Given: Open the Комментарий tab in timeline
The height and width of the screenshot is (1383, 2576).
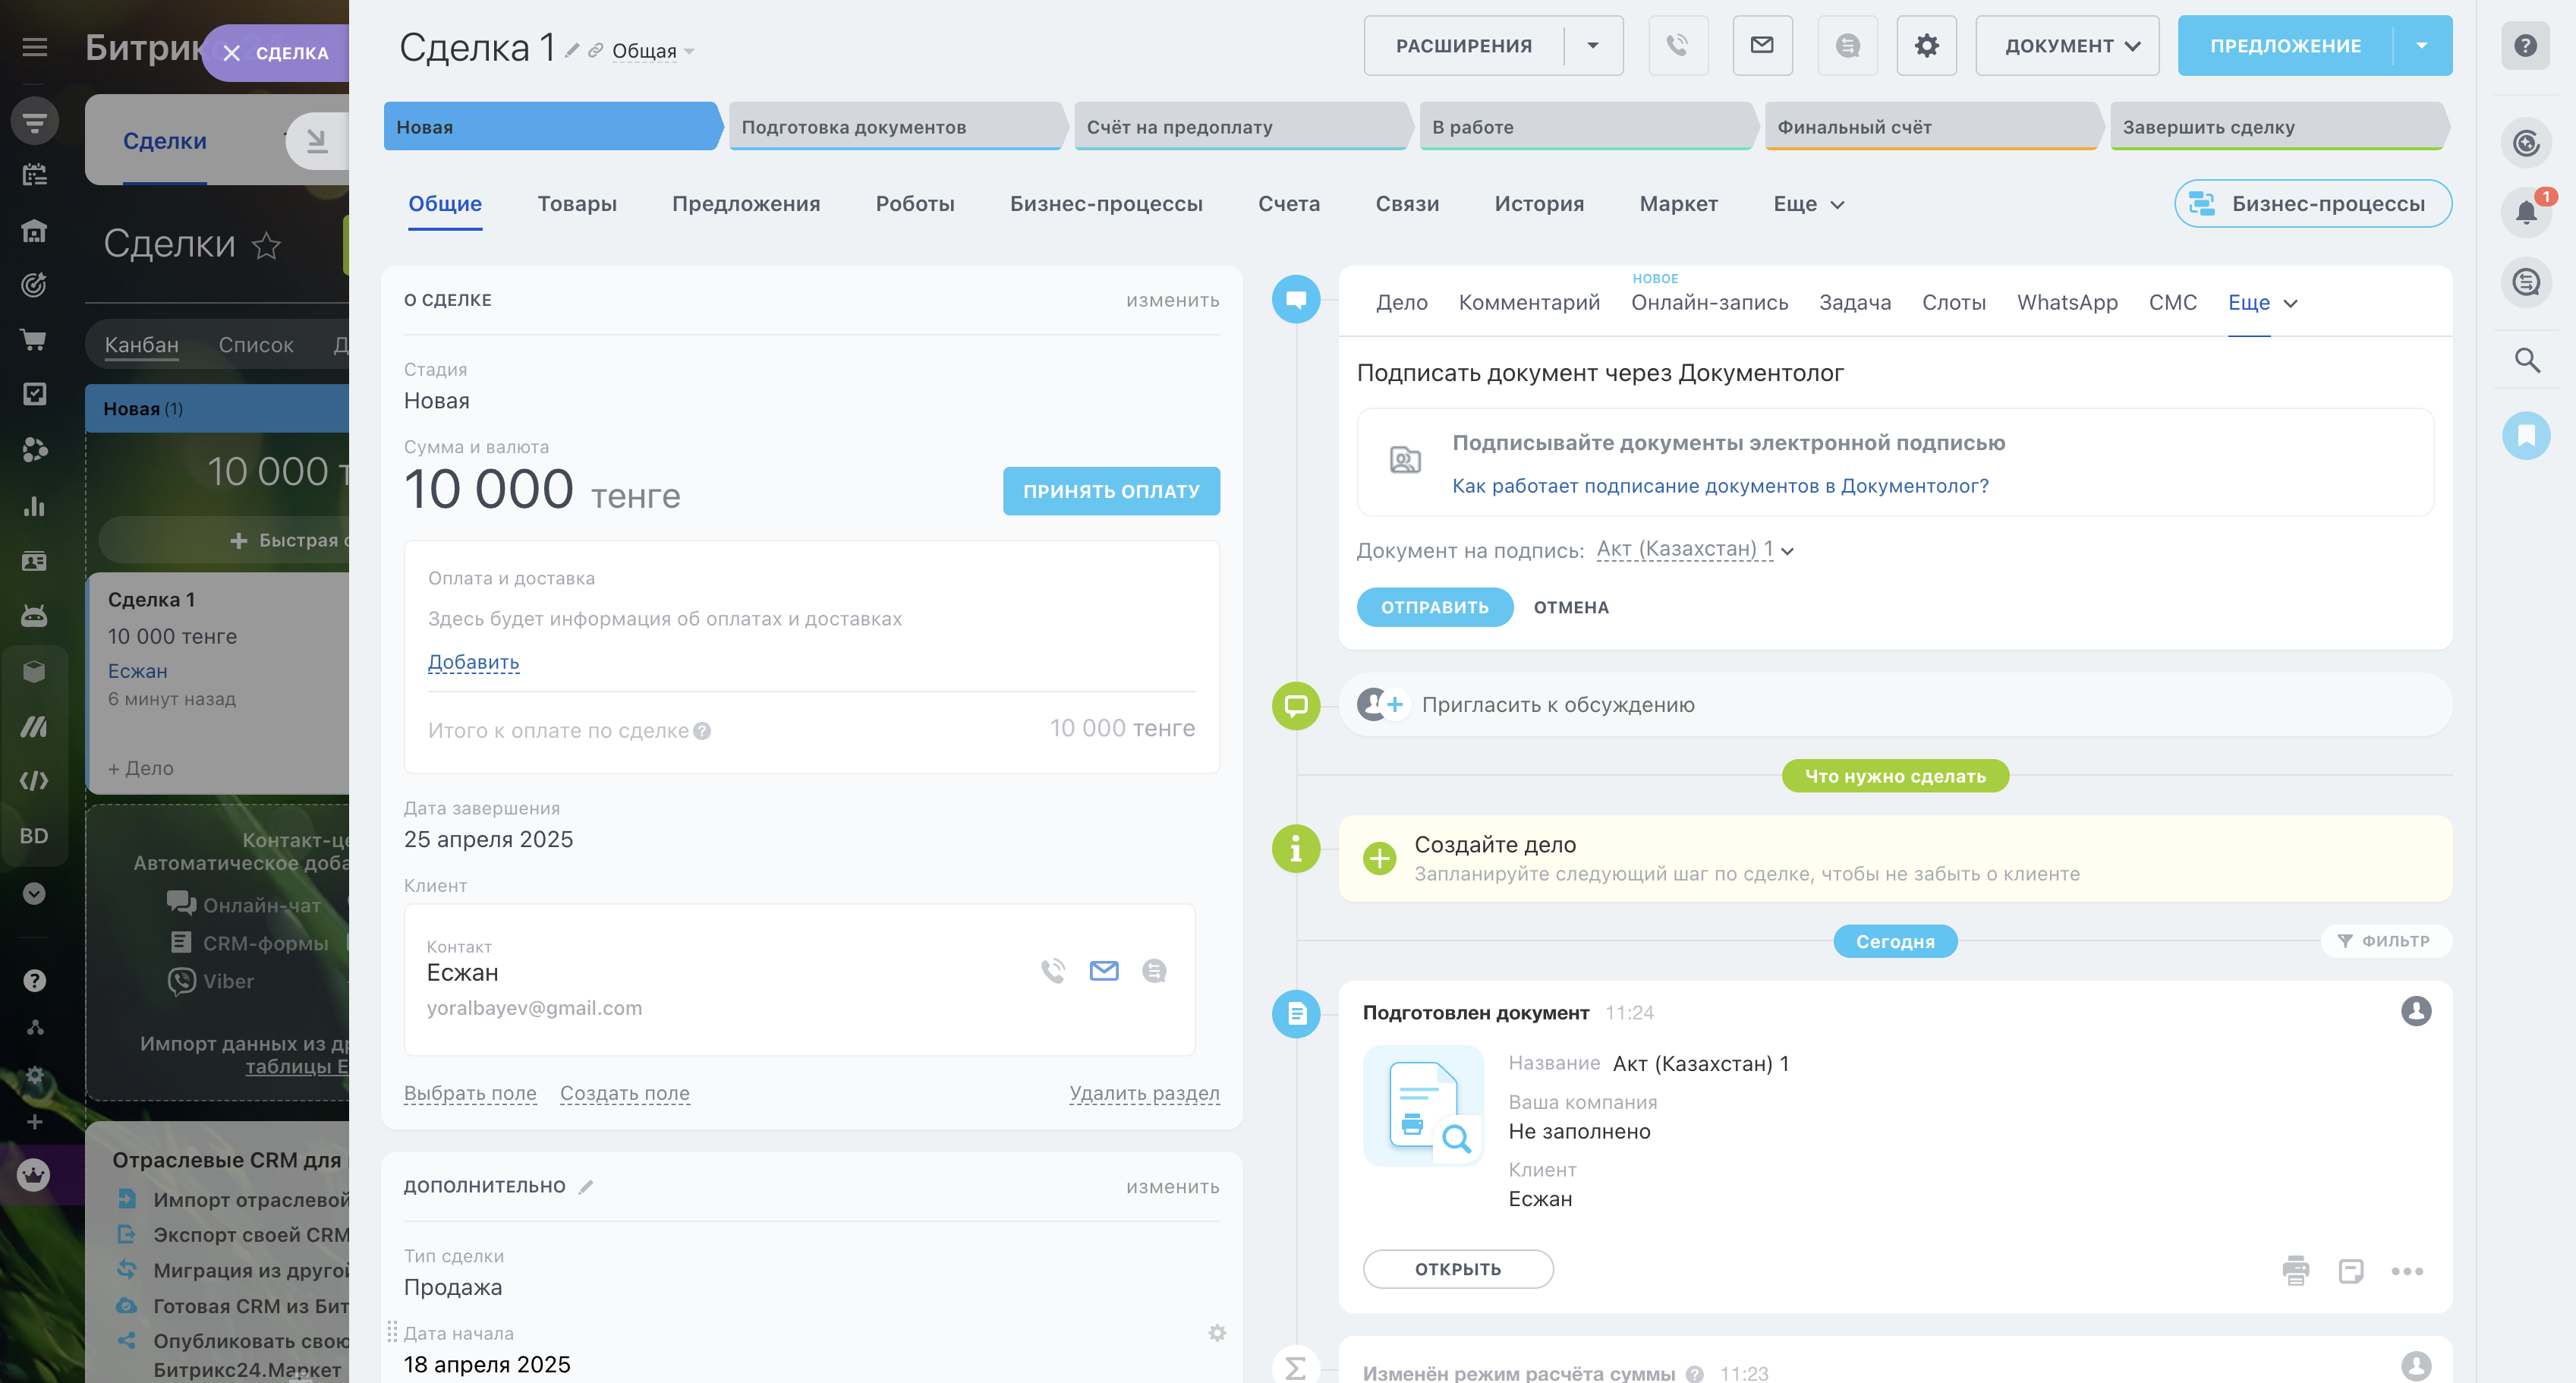Looking at the screenshot, I should pos(1528,302).
